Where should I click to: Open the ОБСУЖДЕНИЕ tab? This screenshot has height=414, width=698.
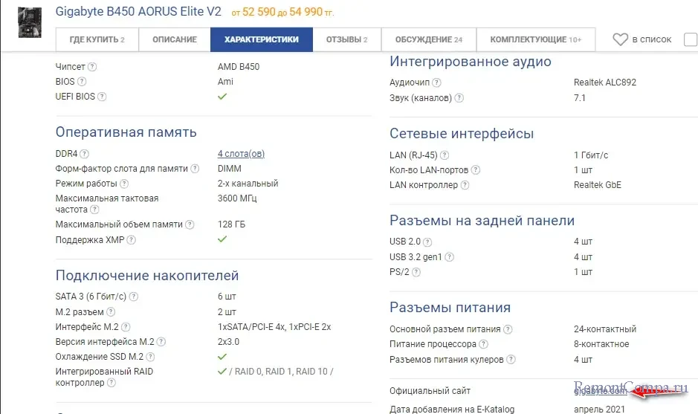[x=428, y=39]
